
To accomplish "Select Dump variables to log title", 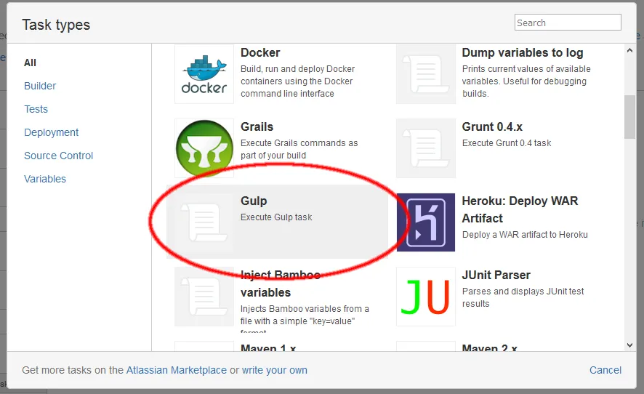I will (x=523, y=52).
